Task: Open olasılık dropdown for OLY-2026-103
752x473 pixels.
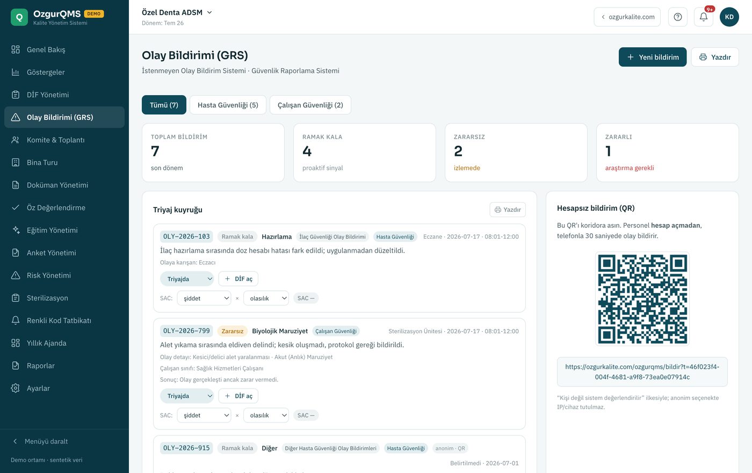Action: tap(266, 298)
